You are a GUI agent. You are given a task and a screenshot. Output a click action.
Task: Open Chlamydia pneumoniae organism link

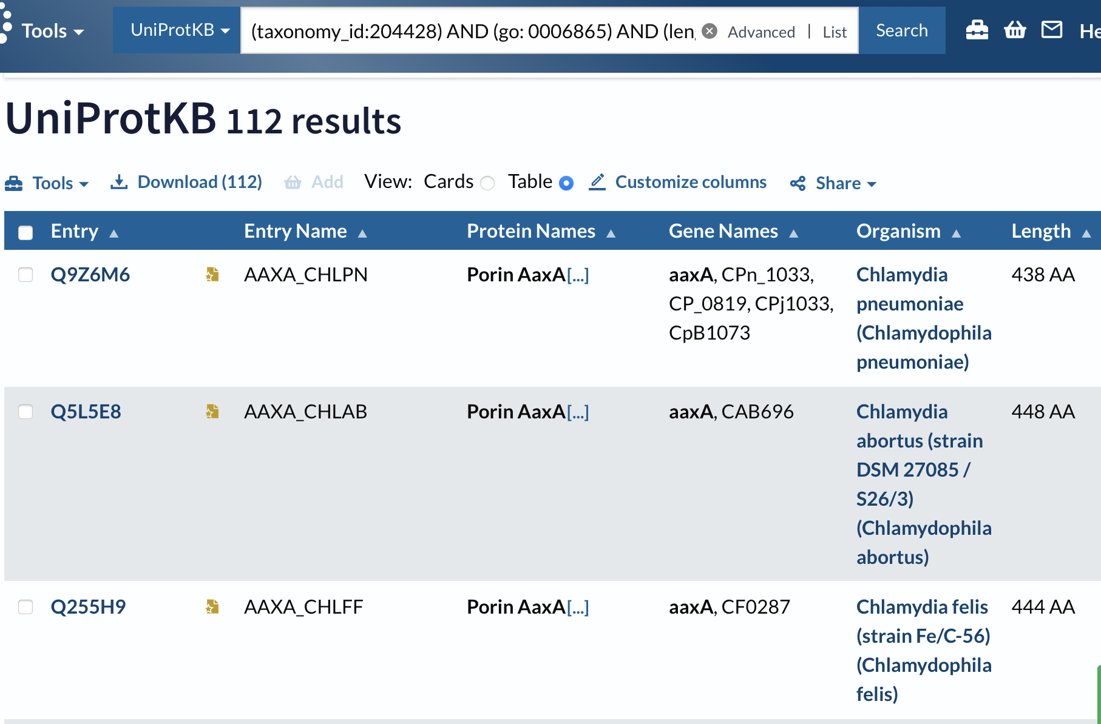tap(924, 318)
